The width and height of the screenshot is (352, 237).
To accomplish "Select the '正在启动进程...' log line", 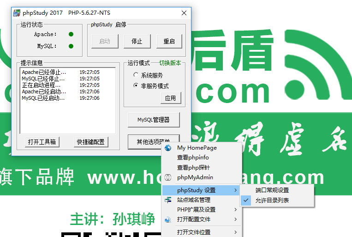I will coord(60,85).
